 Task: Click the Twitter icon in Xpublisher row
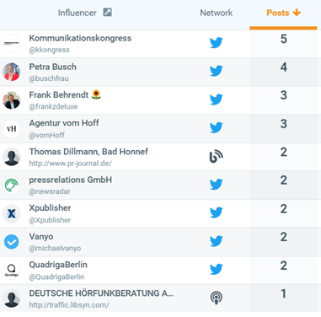[x=217, y=212]
